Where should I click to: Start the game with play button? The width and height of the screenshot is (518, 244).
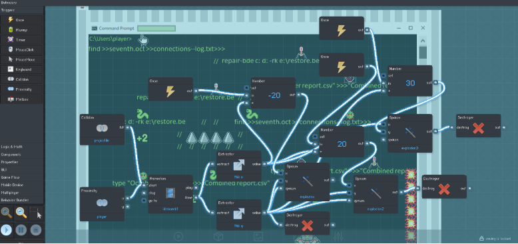click(x=7, y=229)
